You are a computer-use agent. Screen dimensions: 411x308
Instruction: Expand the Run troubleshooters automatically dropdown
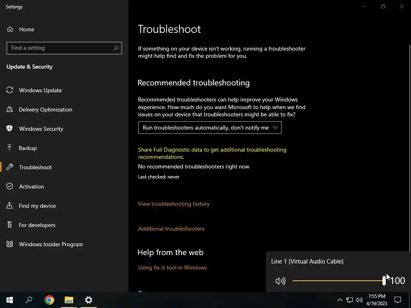(x=210, y=128)
